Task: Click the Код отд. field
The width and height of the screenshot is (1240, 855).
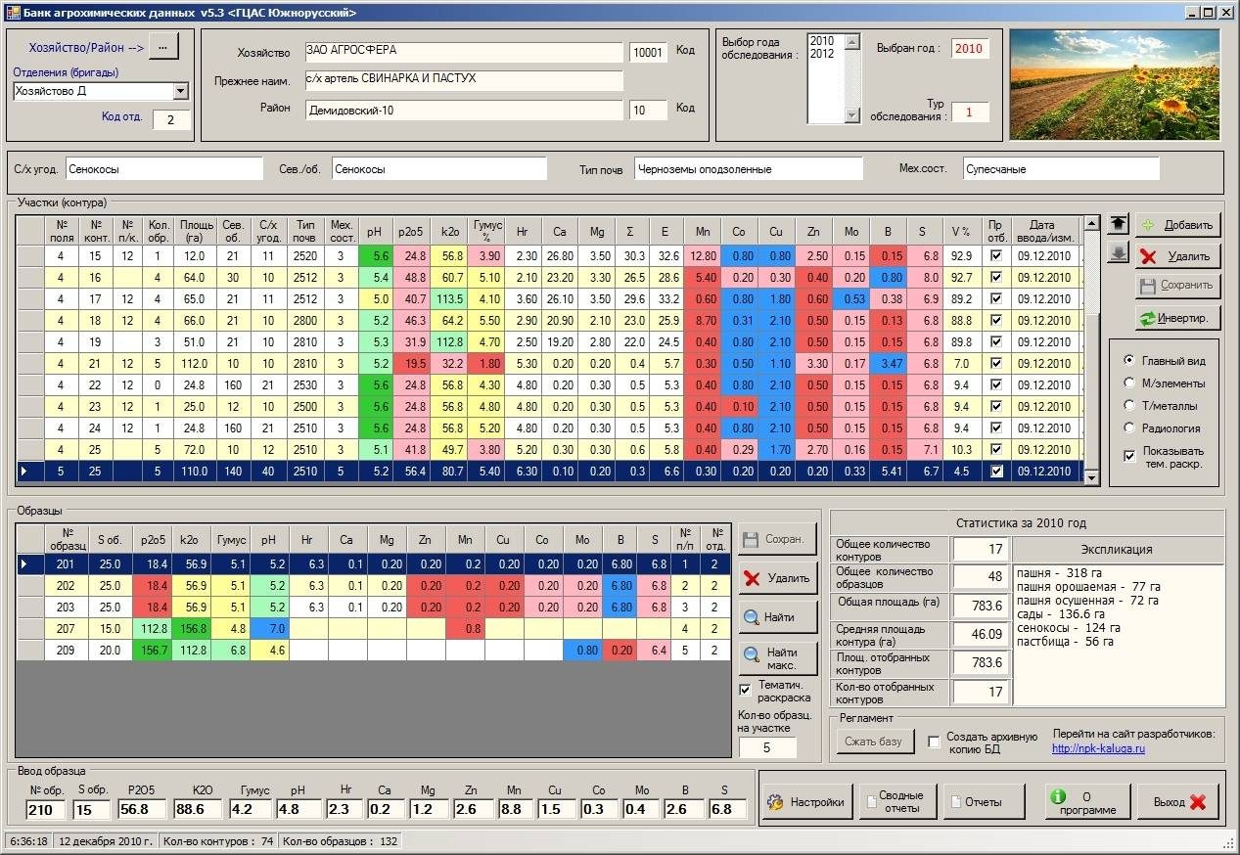Action: 171,120
